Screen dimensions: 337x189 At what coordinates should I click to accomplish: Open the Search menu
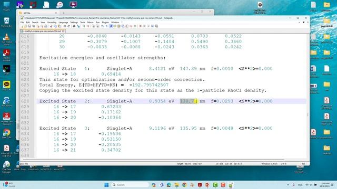(x=35, y=22)
